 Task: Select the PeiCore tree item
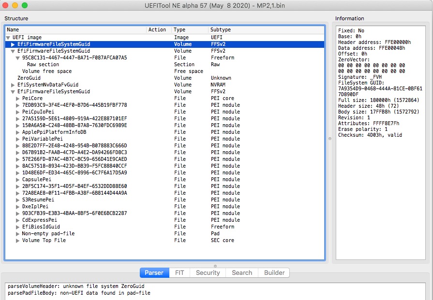[x=165, y=98]
